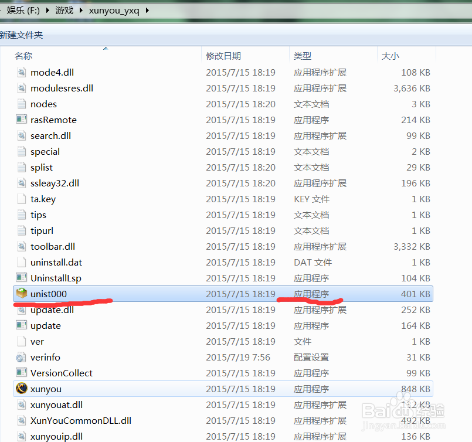The width and height of the screenshot is (472, 442).
Task: Select the ver file icon
Action: [x=21, y=342]
